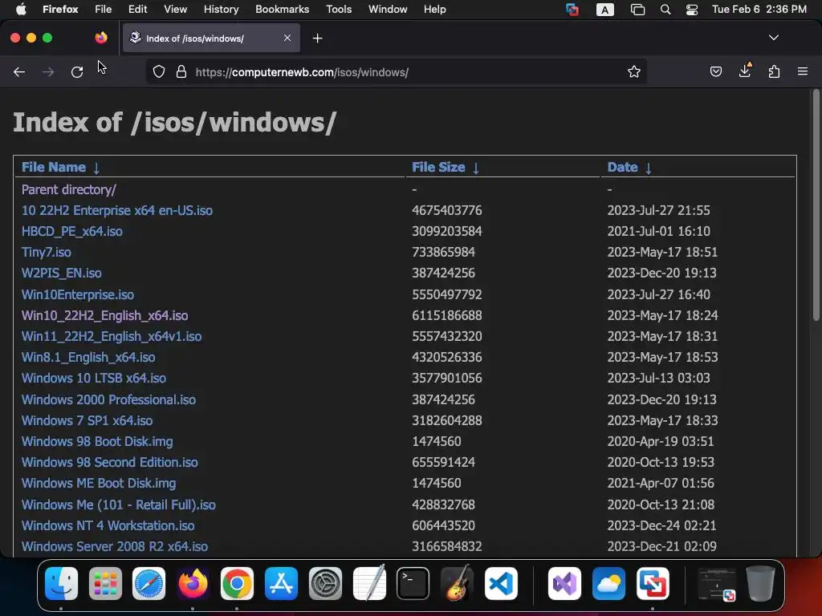Image resolution: width=822 pixels, height=616 pixels.
Task: Close the Index of /isos/windows/ tab
Action: [x=287, y=38]
